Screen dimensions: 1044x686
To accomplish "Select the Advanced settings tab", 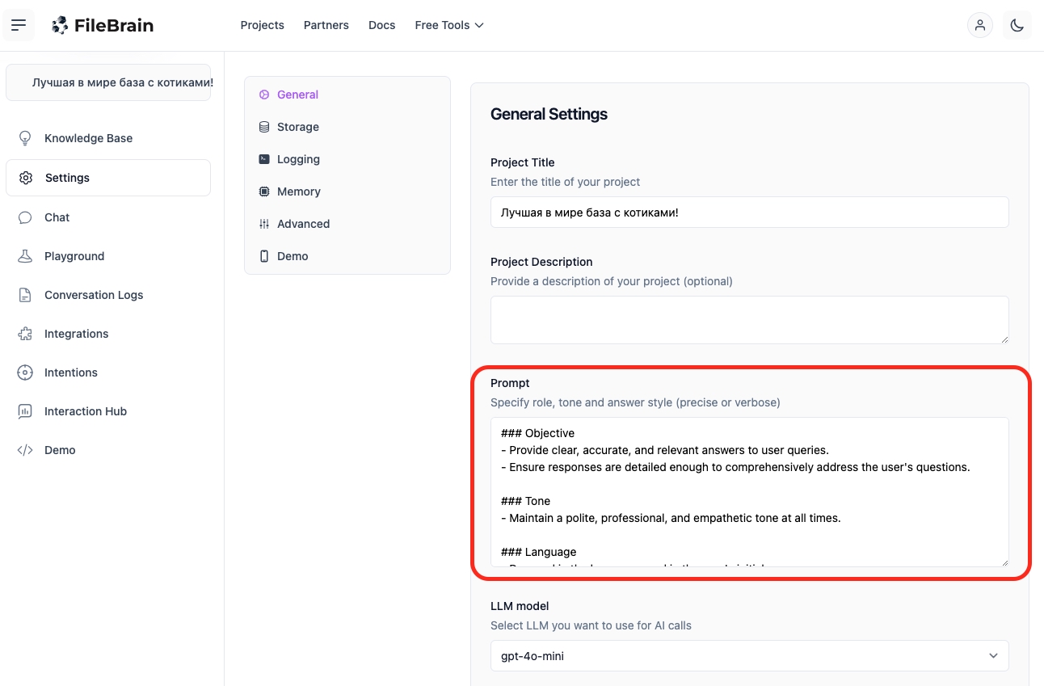I will click(303, 224).
